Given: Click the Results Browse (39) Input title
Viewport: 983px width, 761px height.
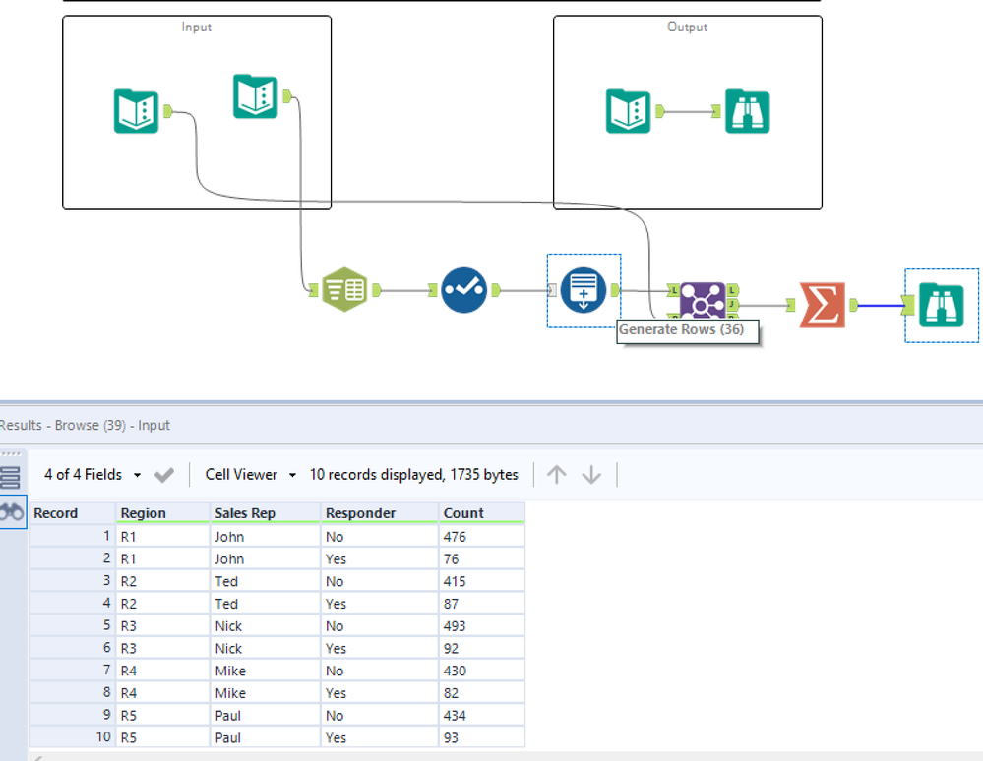Looking at the screenshot, I should coord(84,425).
